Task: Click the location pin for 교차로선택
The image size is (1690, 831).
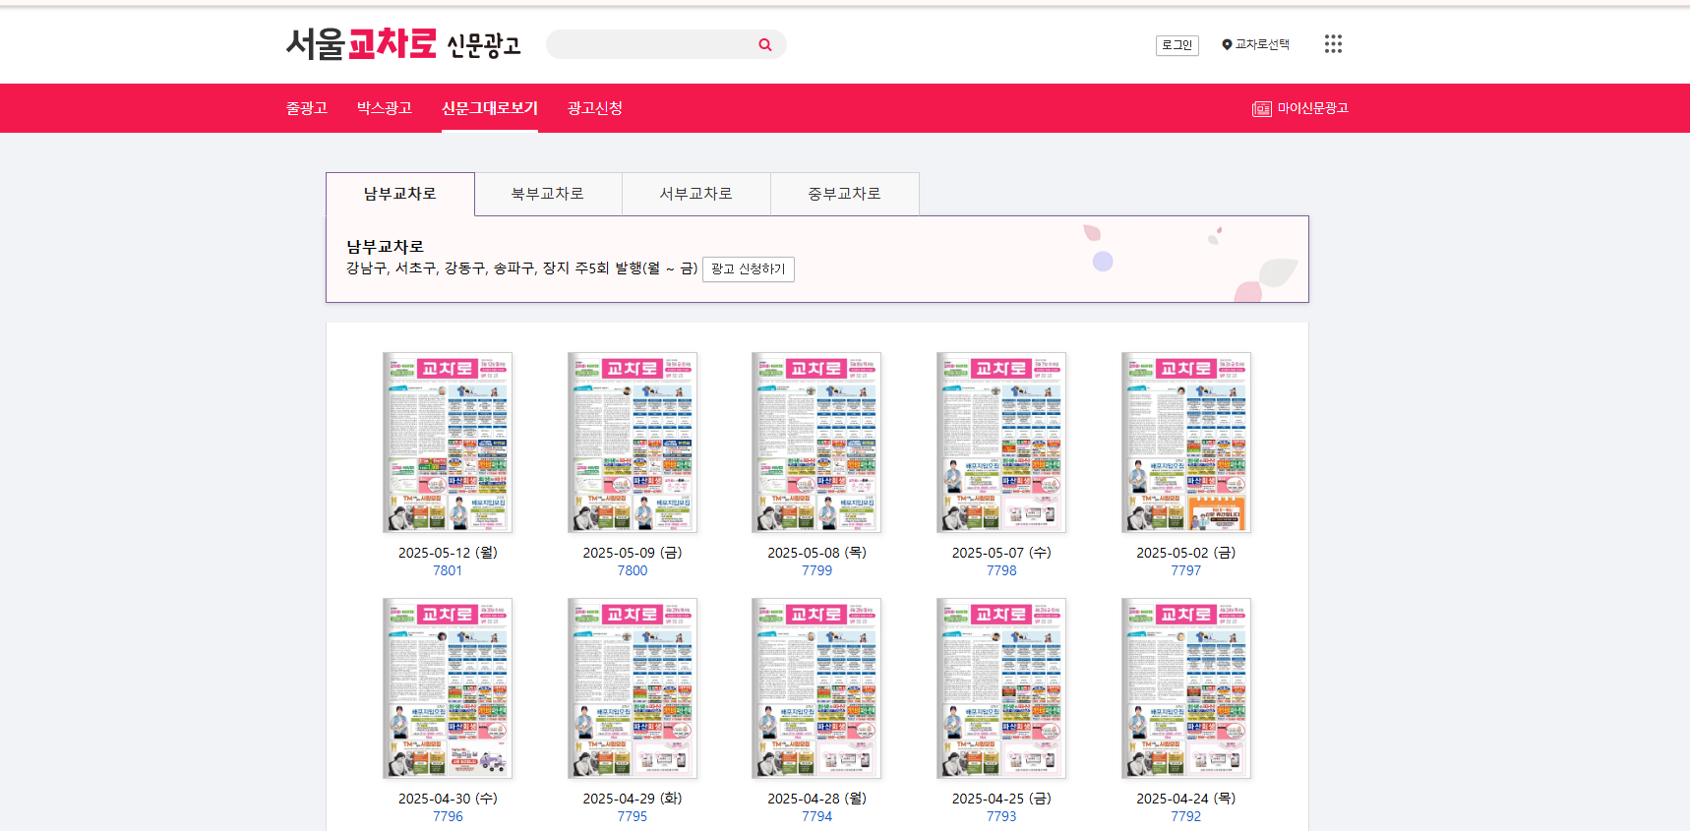Action: pos(1227,44)
